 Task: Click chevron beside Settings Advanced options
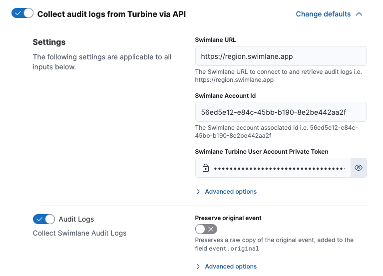tap(198, 192)
